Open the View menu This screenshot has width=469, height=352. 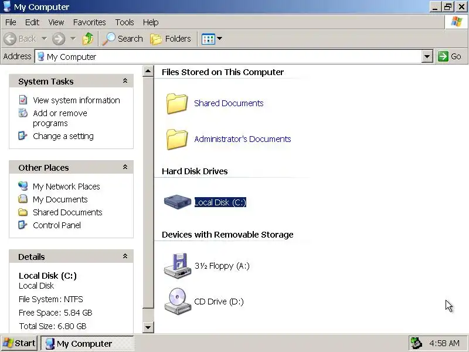[x=56, y=22]
